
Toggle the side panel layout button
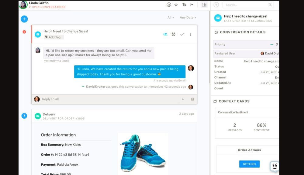204,5
